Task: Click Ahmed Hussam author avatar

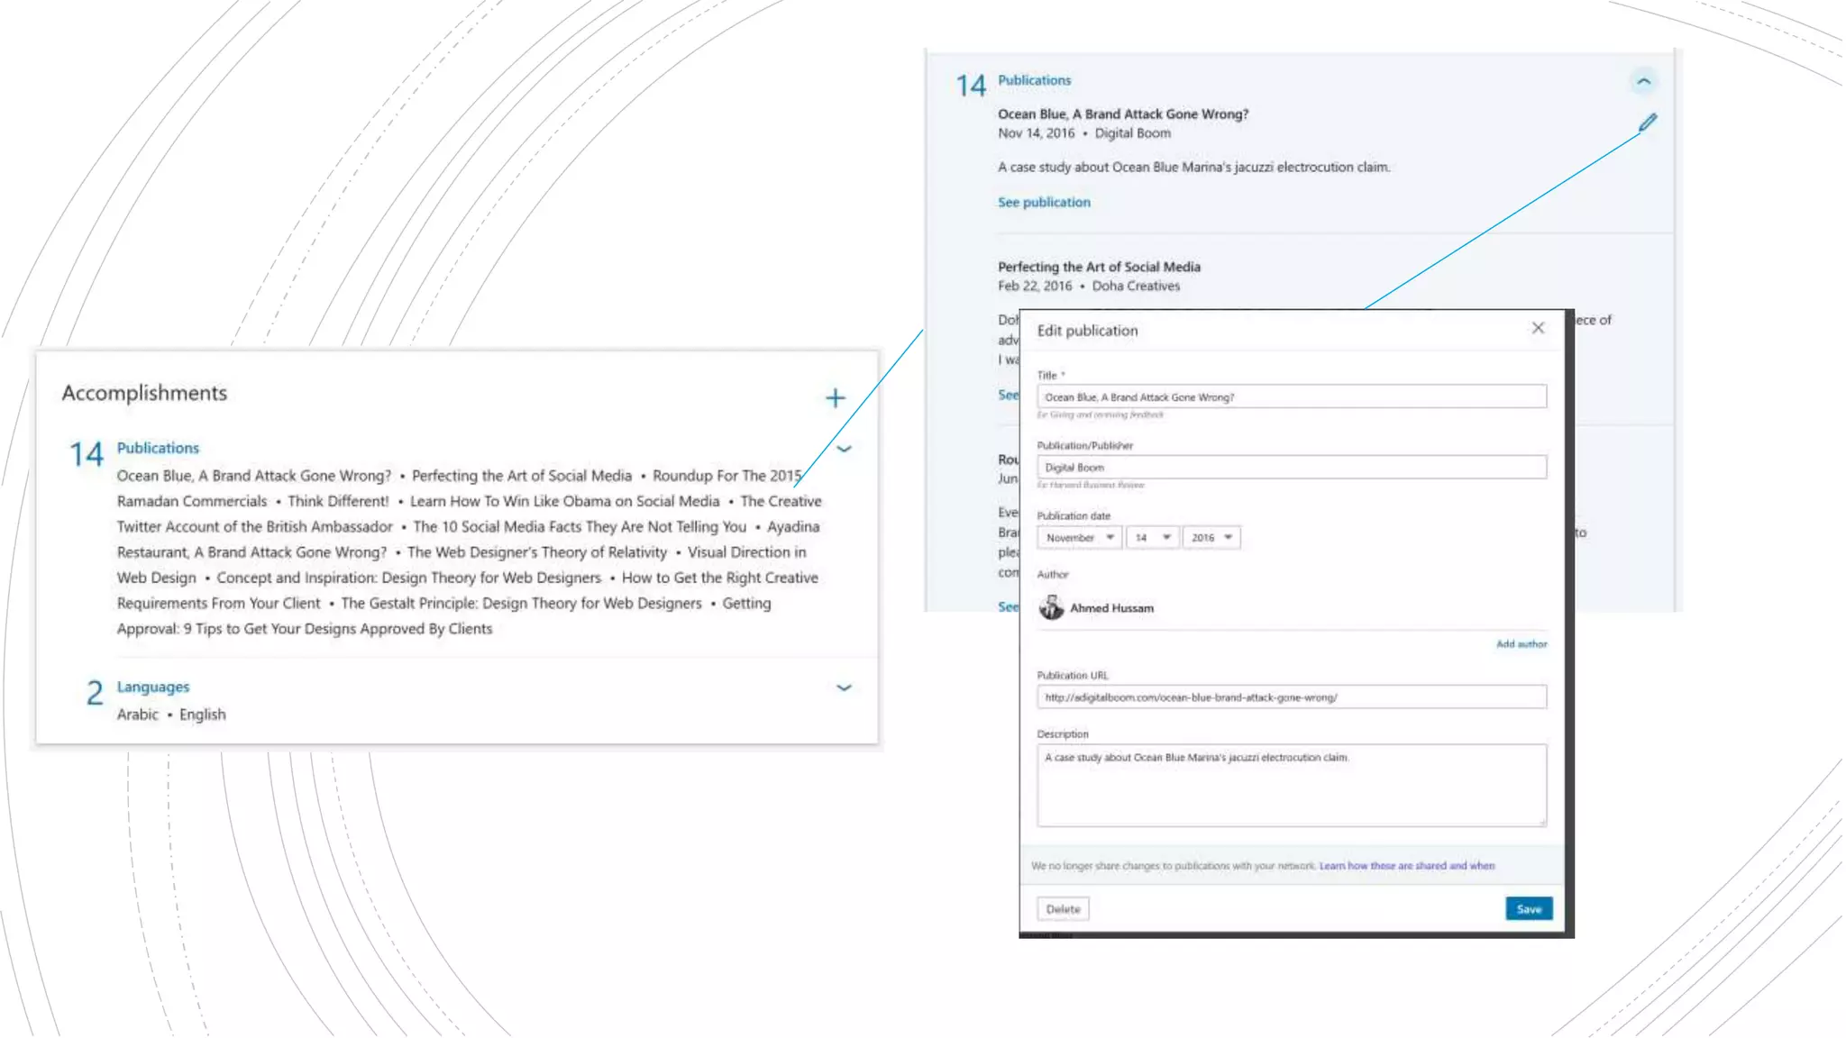Action: (x=1051, y=607)
